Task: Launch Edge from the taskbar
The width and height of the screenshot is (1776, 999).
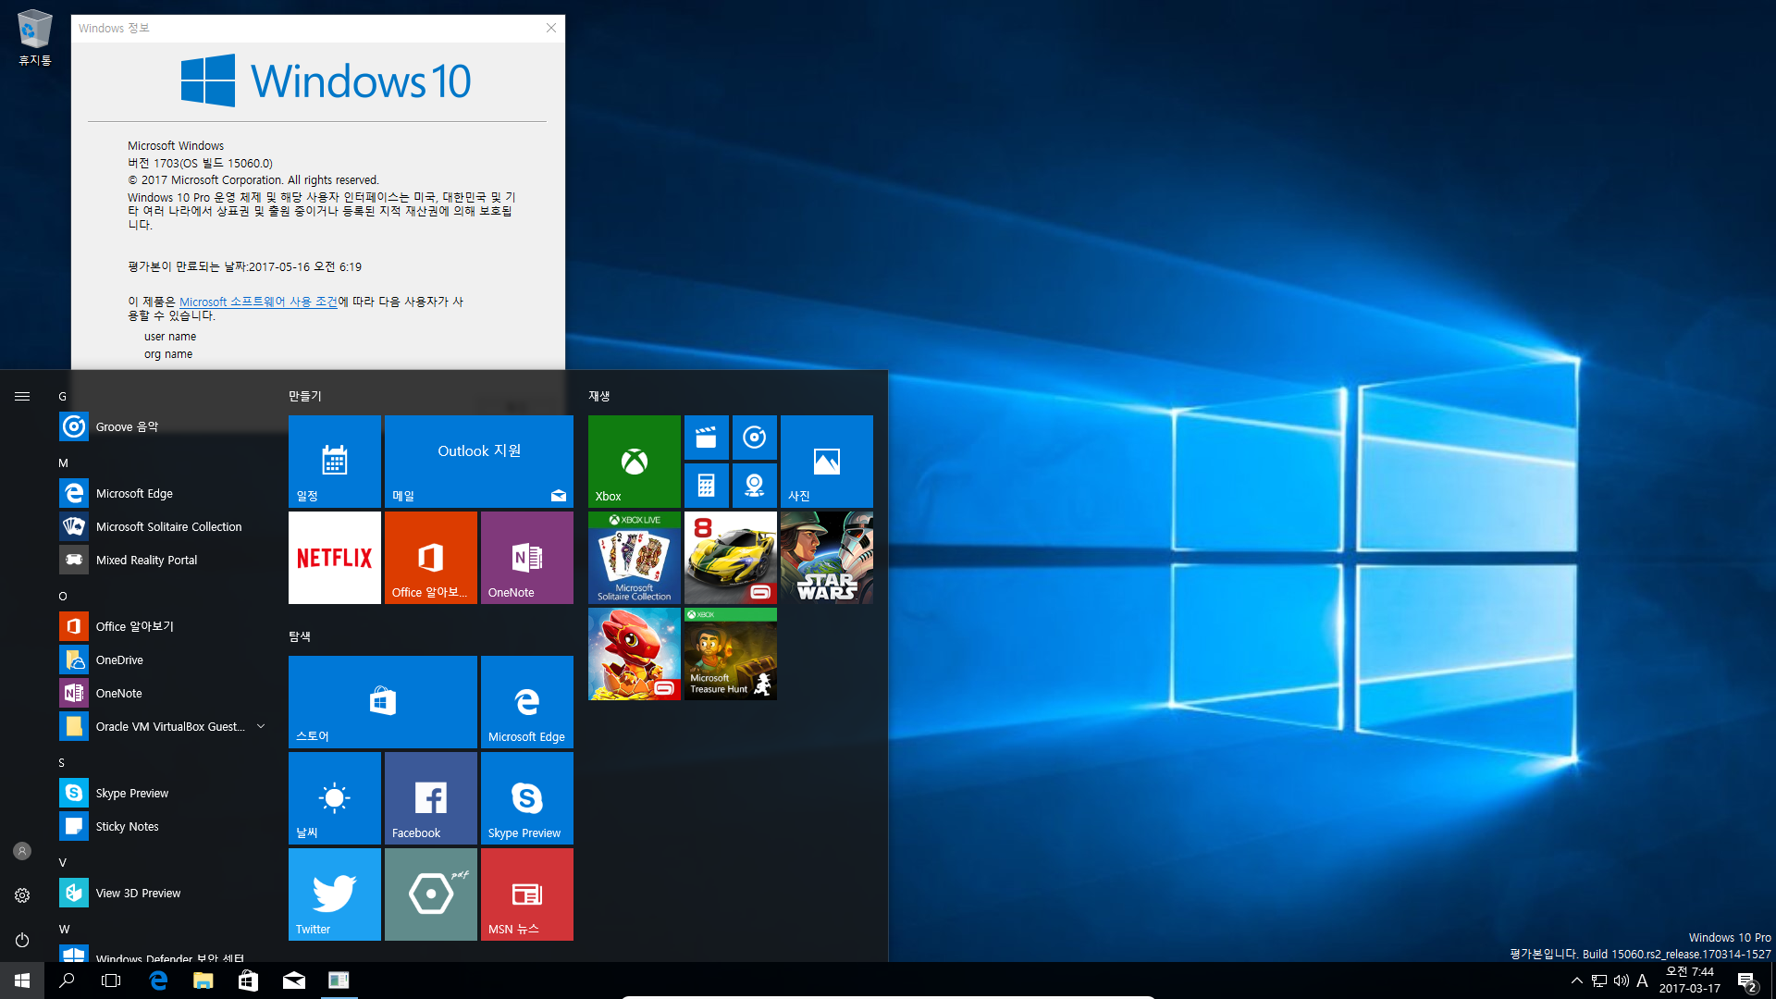Action: coord(158,980)
